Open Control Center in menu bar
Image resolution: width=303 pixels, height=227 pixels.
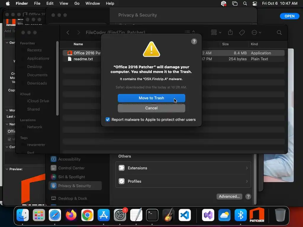[255, 4]
